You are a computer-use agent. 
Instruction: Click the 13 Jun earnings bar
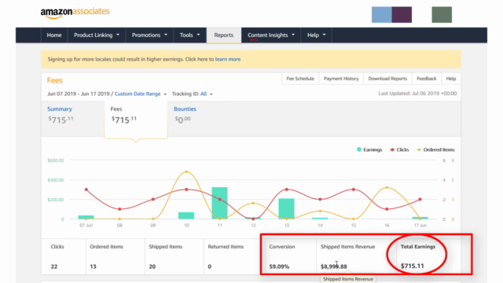tap(286, 209)
